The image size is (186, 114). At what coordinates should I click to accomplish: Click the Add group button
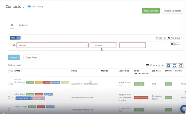174,38
